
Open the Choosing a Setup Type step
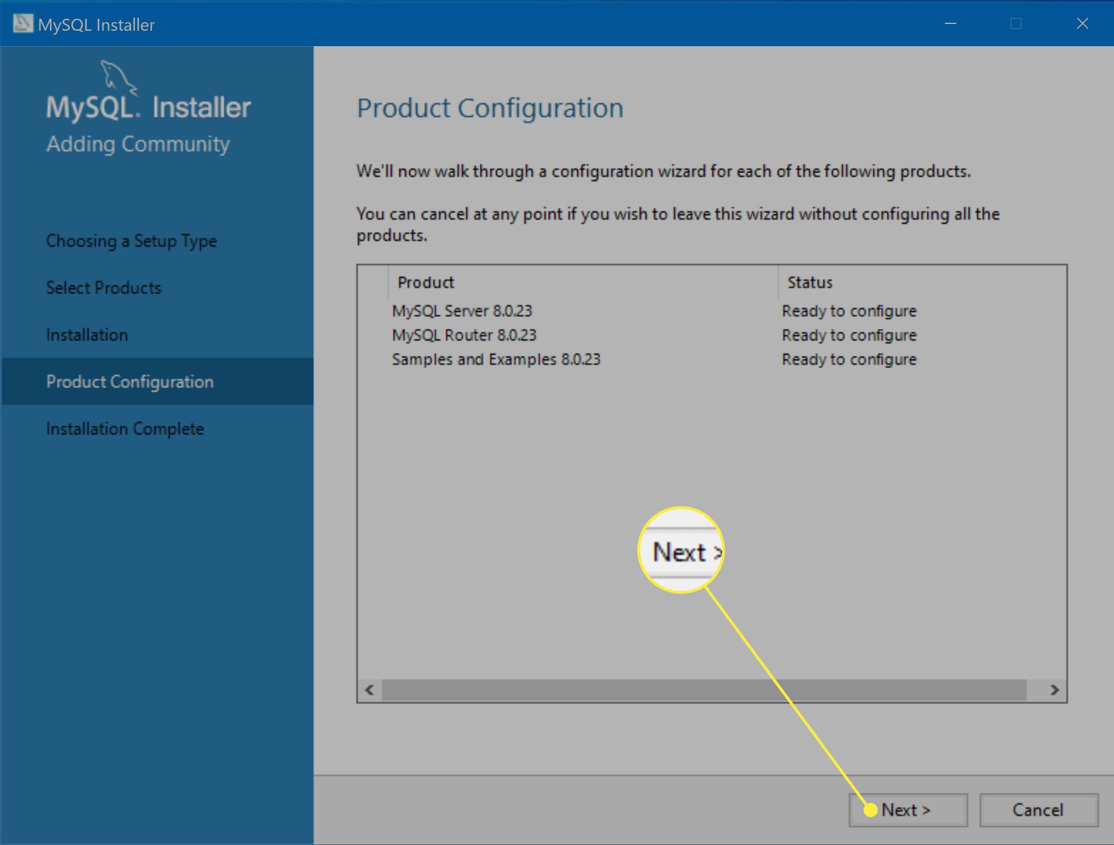click(x=131, y=241)
